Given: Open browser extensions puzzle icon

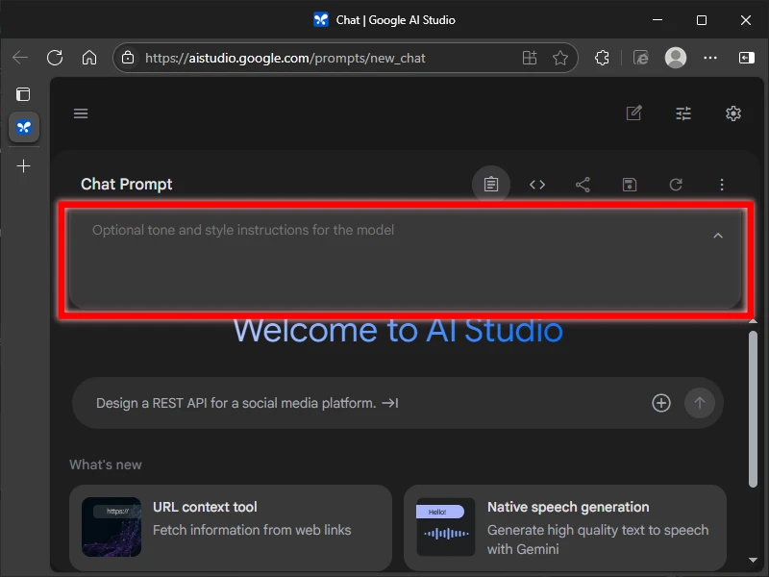Looking at the screenshot, I should tap(602, 58).
